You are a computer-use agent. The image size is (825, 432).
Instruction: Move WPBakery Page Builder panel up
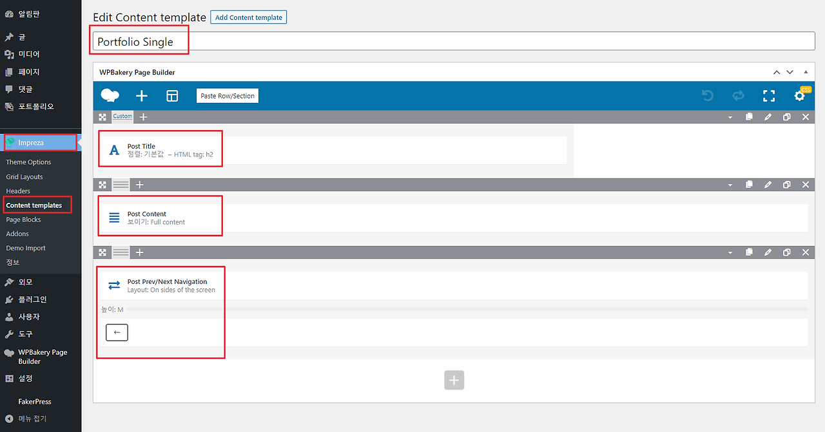point(777,72)
